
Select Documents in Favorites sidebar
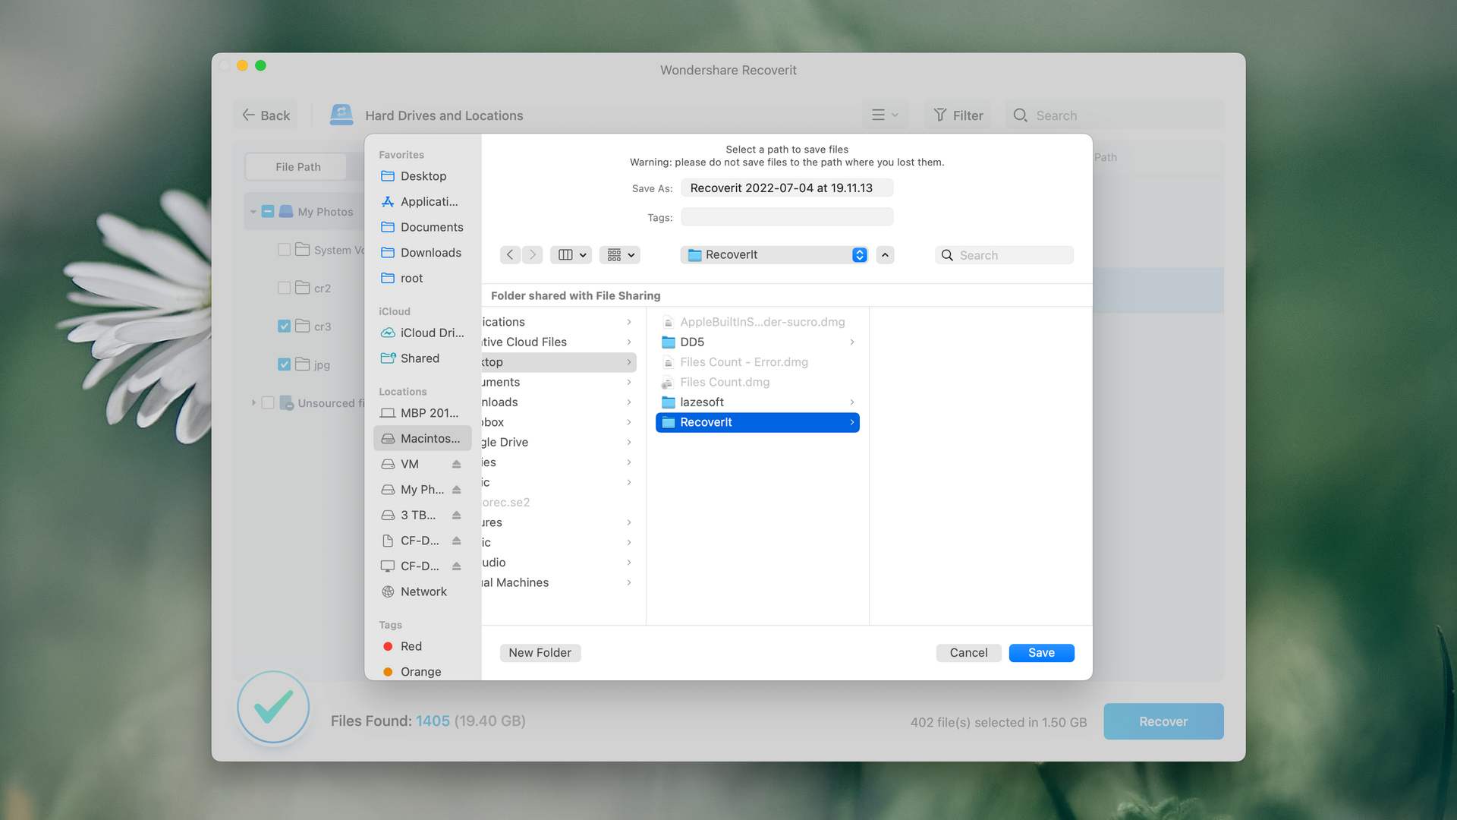[x=423, y=227]
